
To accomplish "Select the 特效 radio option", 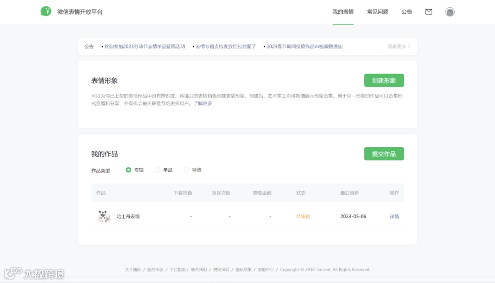I will (x=186, y=170).
